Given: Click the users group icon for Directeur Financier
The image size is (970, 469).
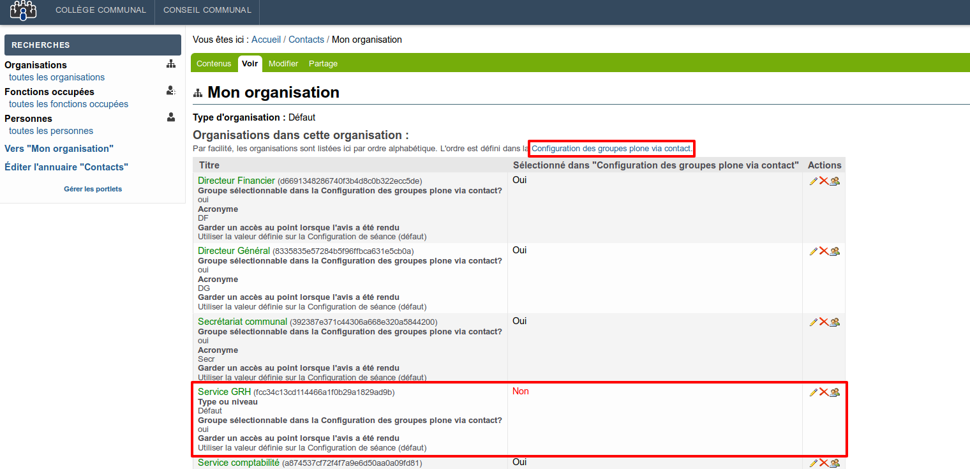Looking at the screenshot, I should [835, 181].
